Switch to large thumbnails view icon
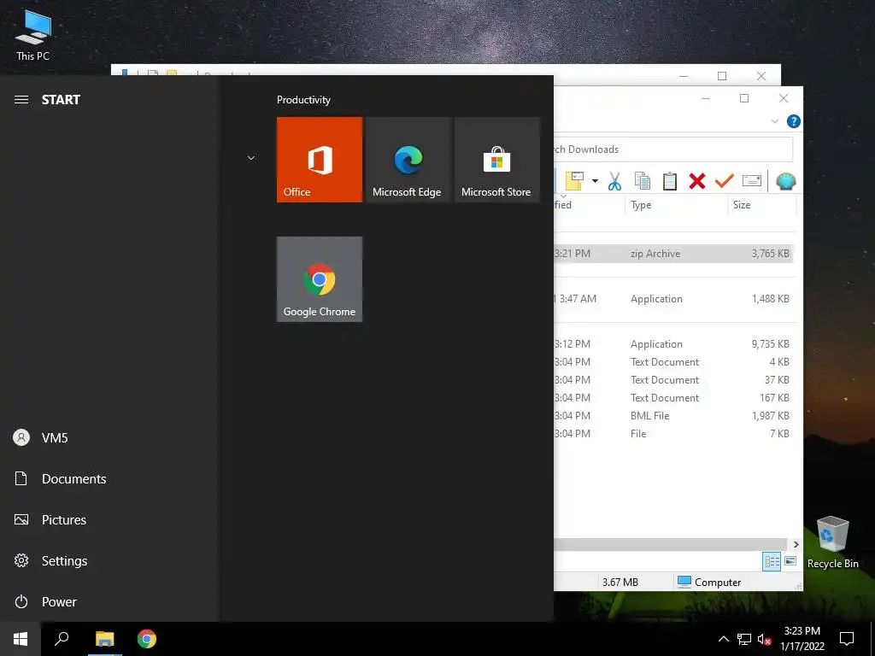 (x=790, y=561)
